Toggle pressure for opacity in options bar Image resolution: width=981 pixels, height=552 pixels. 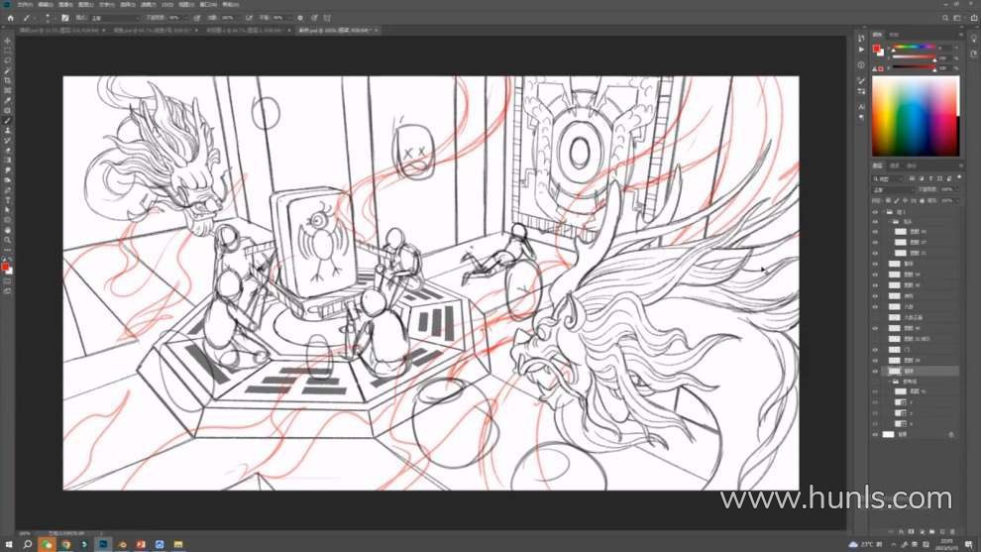coord(197,18)
